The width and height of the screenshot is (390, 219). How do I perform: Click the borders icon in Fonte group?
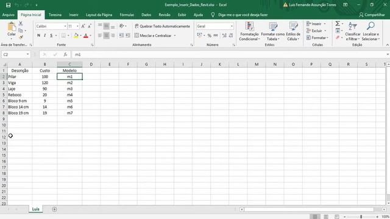tap(63, 35)
